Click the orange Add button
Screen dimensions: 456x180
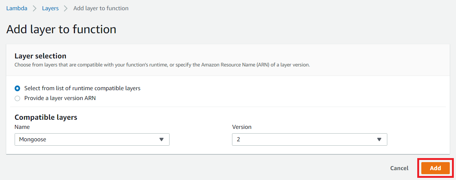click(436, 168)
